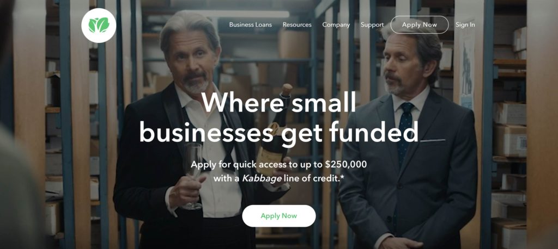Click the white Apply Now button below tagline
This screenshot has height=249, width=558.
(278, 216)
